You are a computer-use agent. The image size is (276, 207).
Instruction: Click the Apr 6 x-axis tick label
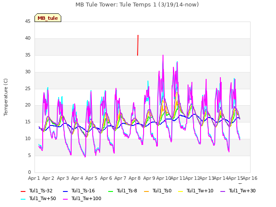coord(106,178)
